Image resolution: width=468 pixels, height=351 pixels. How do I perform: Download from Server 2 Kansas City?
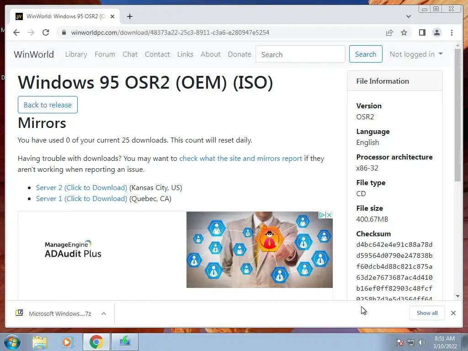pyautogui.click(x=81, y=188)
